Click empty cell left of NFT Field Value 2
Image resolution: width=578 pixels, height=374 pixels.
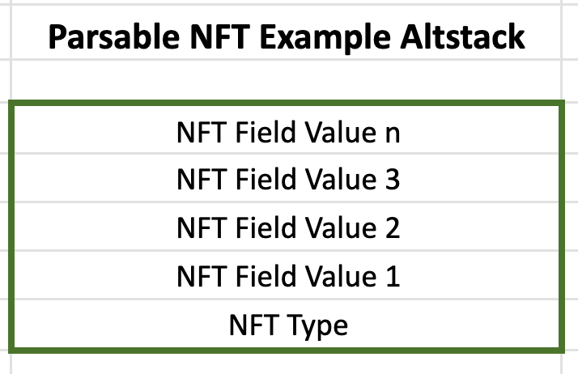[x=6, y=228]
